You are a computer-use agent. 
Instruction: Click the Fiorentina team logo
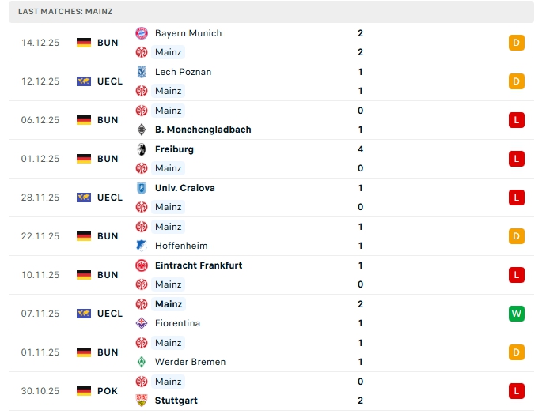click(142, 323)
